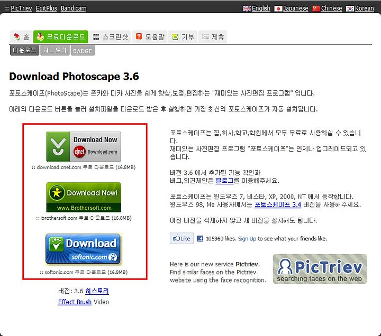Click the Facebook Like button
Image resolution: width=381 pixels, height=336 pixels.
pyautogui.click(x=182, y=238)
